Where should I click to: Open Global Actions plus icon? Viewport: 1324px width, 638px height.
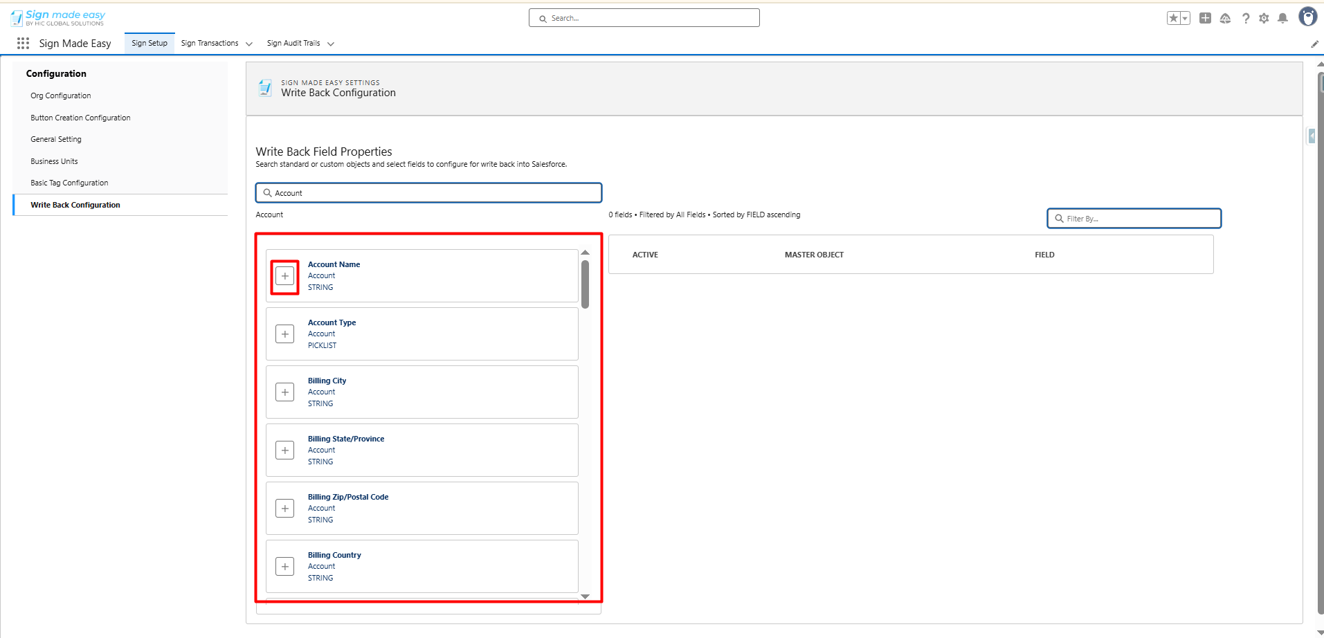[1205, 19]
